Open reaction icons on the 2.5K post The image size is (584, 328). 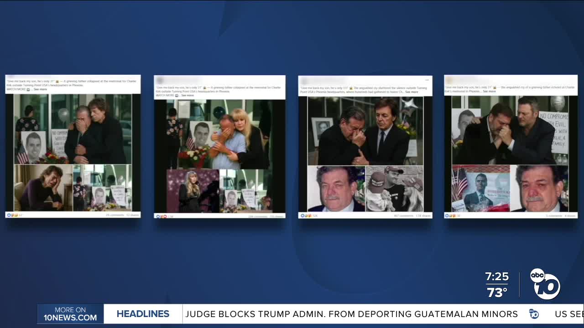tap(162, 216)
